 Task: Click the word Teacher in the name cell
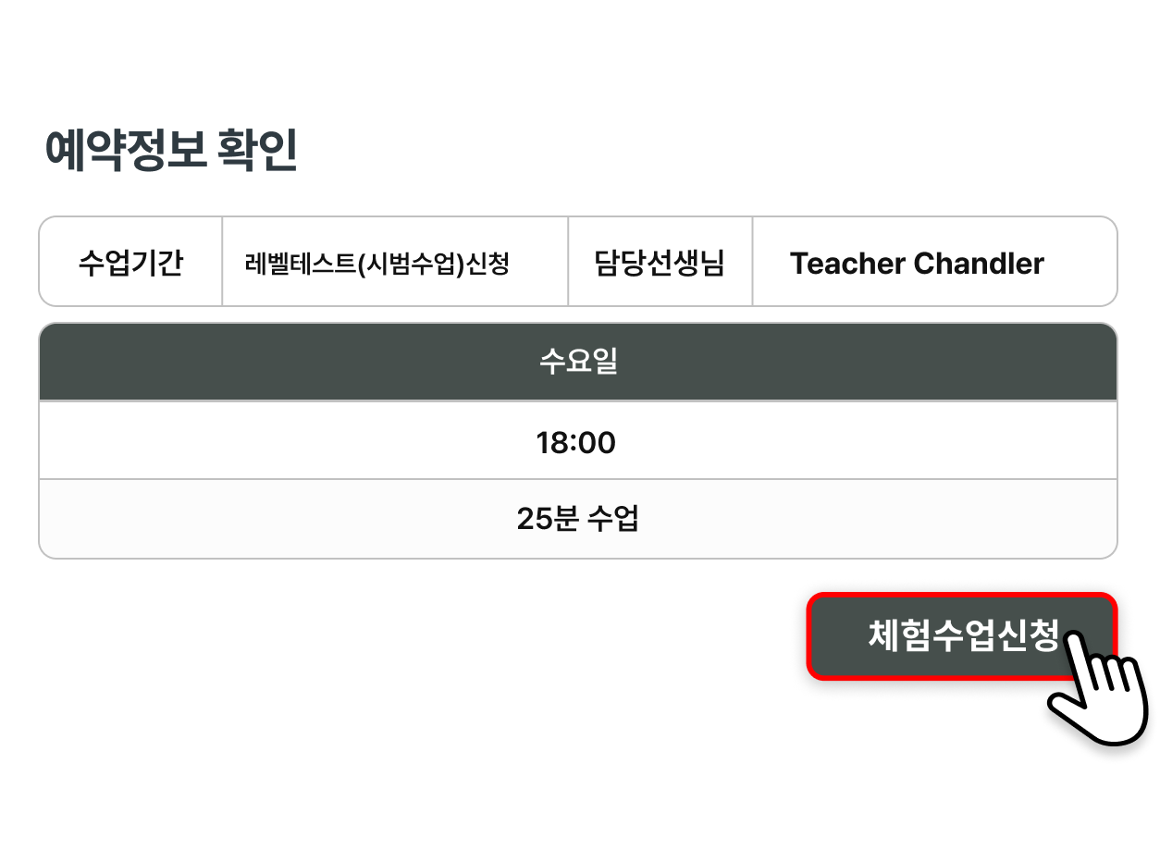(847, 264)
